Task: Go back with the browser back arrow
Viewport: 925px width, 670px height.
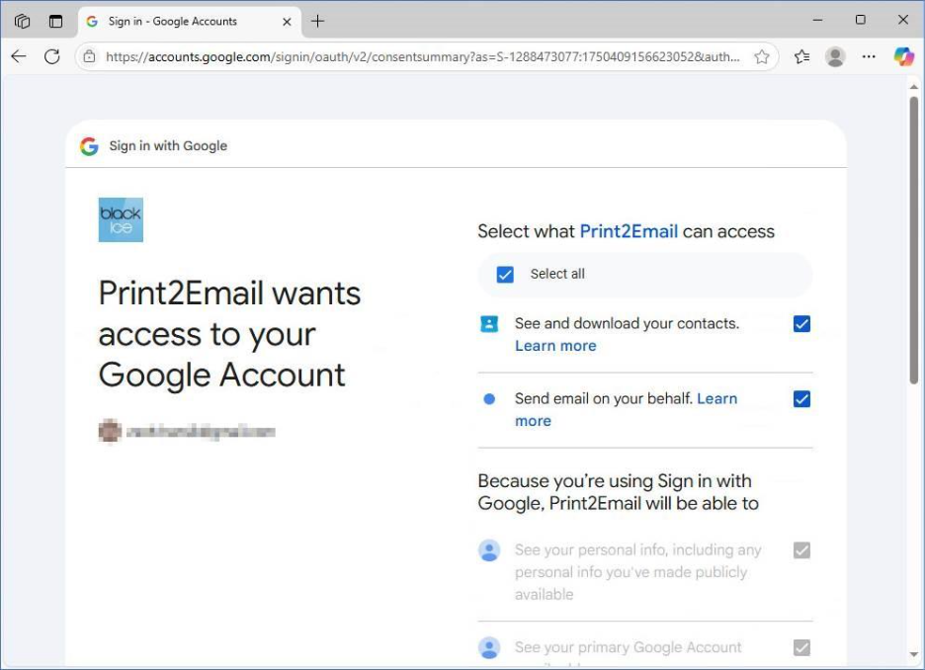Action: [x=19, y=56]
